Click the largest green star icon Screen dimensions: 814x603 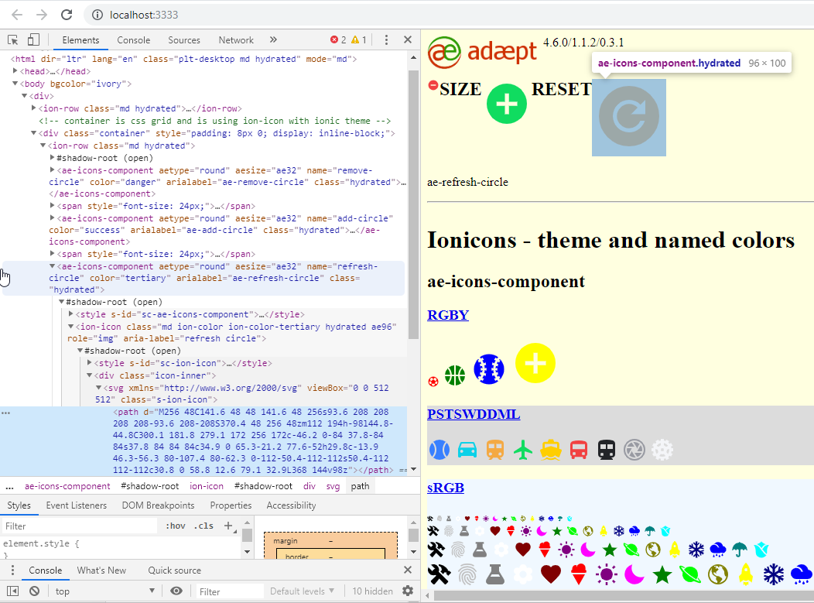pyautogui.click(x=662, y=574)
